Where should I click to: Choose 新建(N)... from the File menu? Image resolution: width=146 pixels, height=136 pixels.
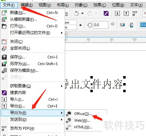[x=33, y=13]
